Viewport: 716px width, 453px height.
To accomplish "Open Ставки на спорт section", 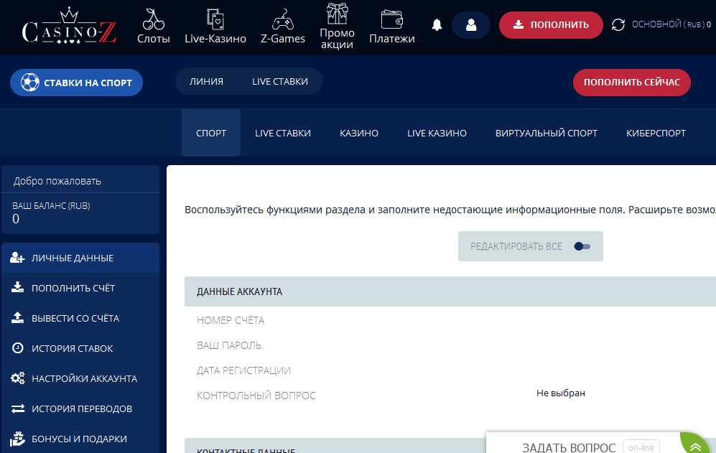I will (x=76, y=83).
